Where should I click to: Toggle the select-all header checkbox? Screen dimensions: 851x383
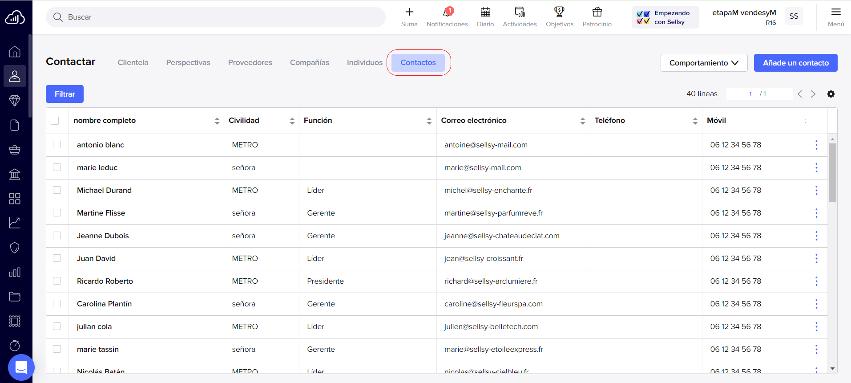click(x=55, y=121)
